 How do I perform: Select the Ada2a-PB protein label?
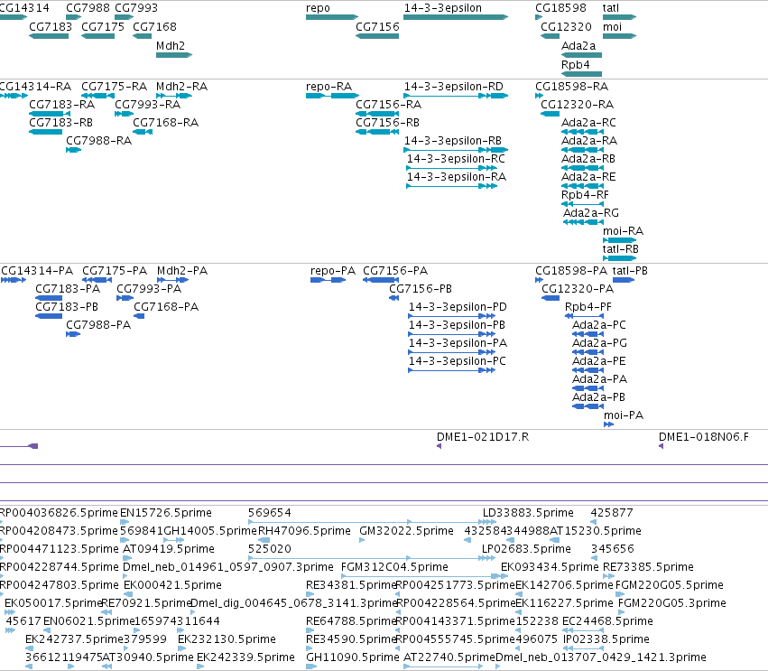[x=599, y=397]
